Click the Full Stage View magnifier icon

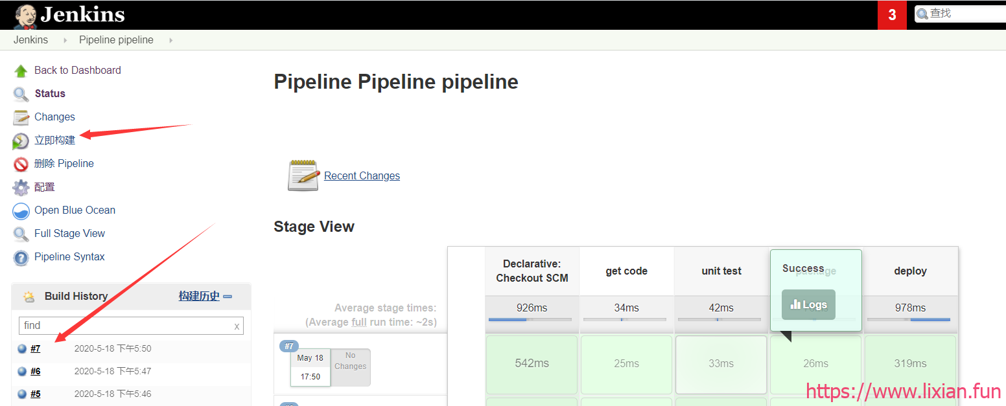21,234
